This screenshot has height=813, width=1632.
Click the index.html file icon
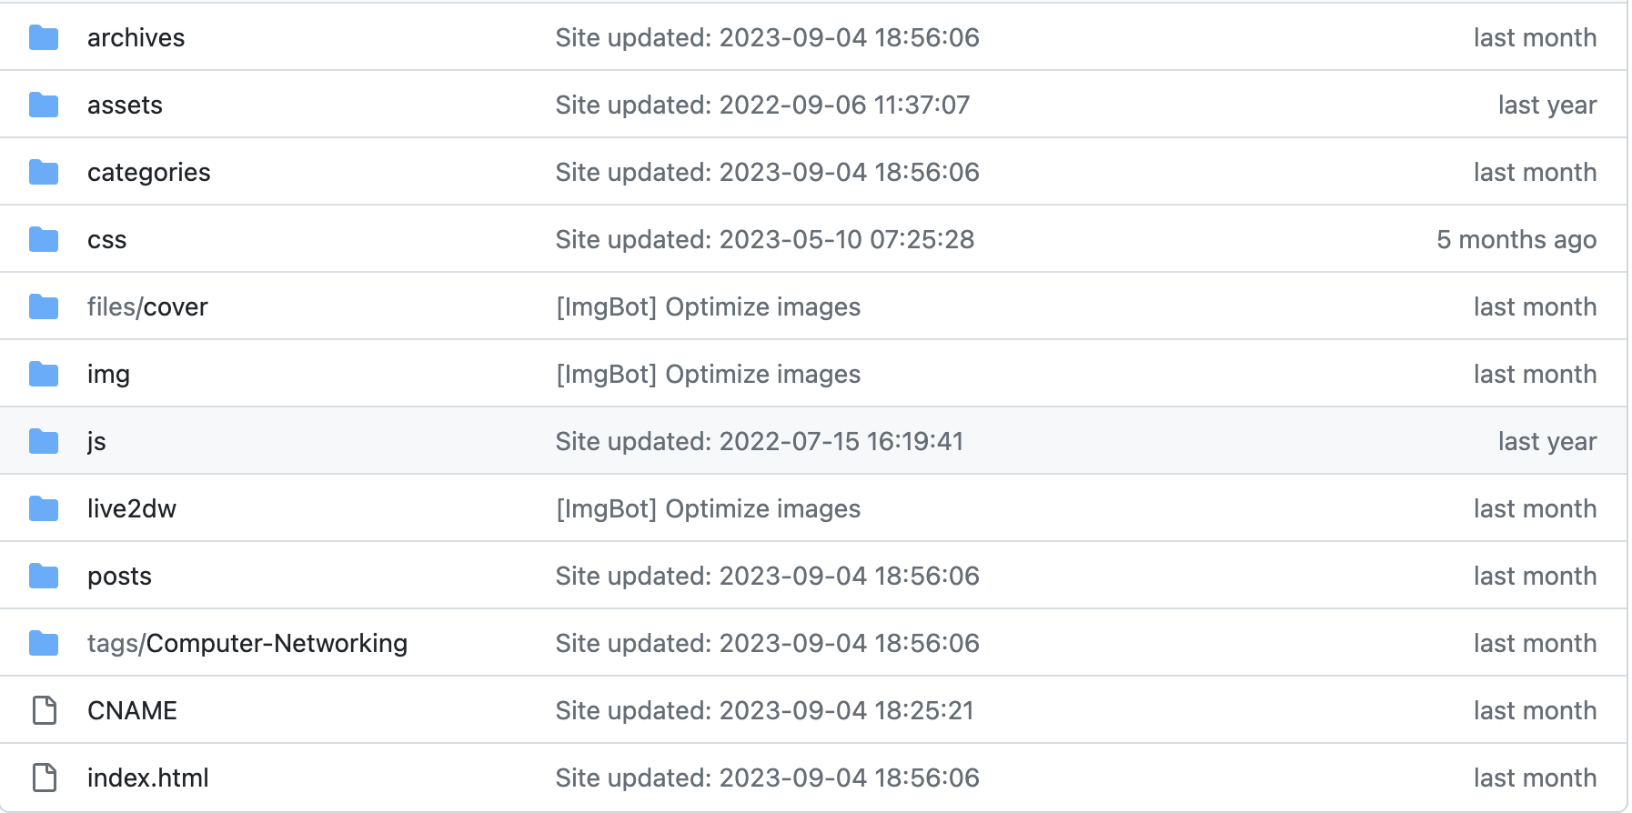pos(44,778)
